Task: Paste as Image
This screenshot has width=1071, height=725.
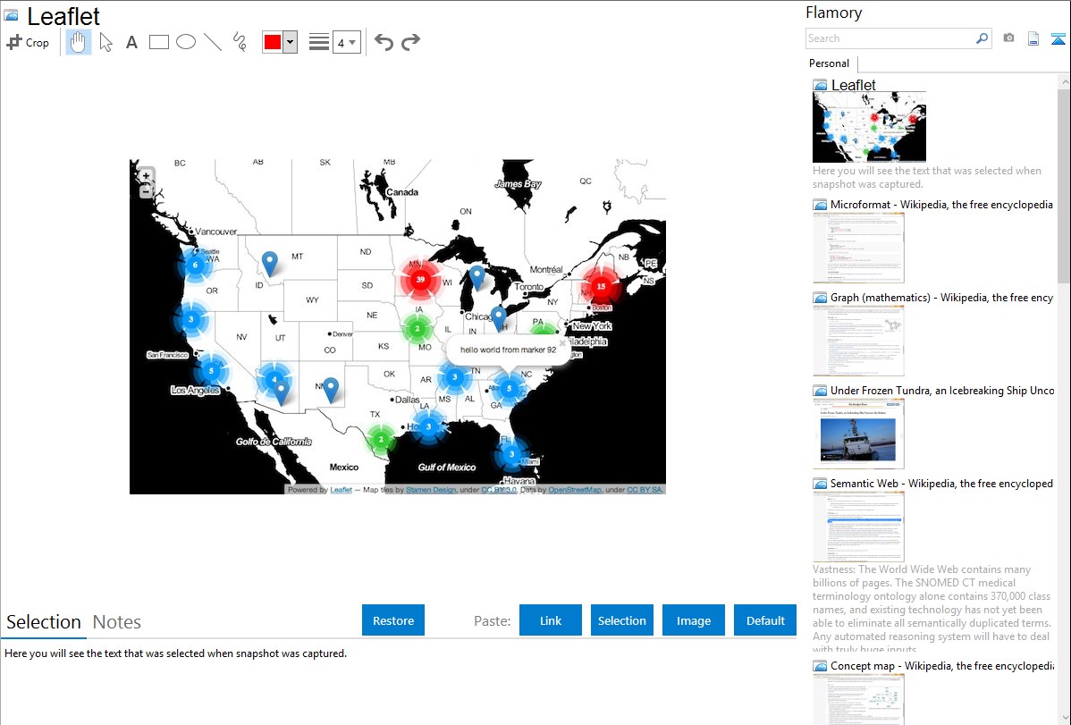Action: tap(694, 620)
